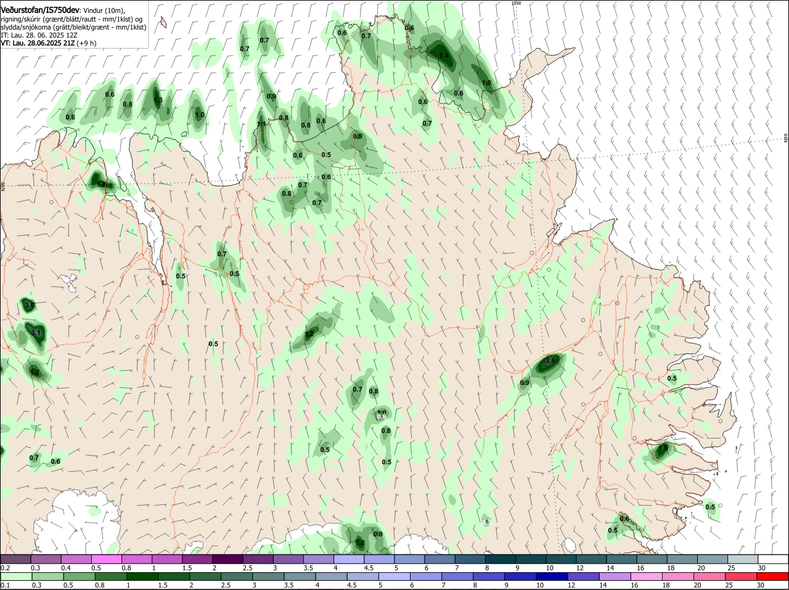Viewport: 789px width, 590px height.
Task: Select the 'VT: Lau. 28.06.2025 21Z (+9 h)' line
Action: tap(48, 43)
